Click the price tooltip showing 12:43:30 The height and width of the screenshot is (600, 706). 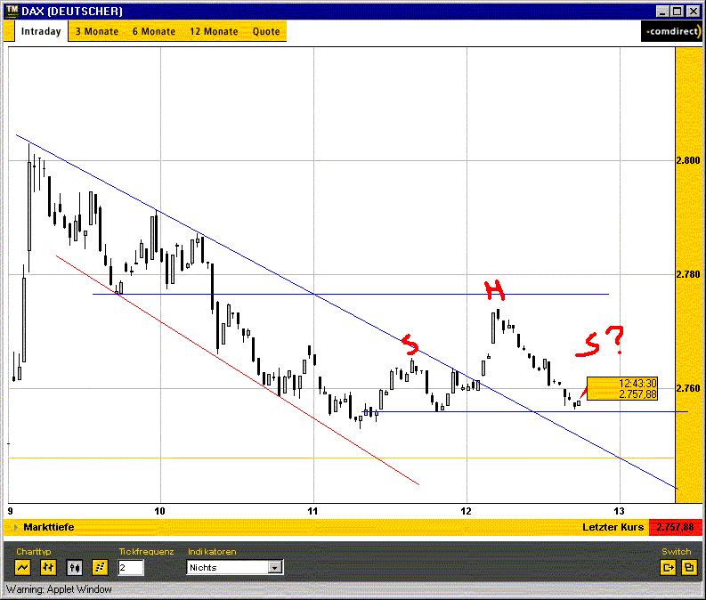[621, 389]
